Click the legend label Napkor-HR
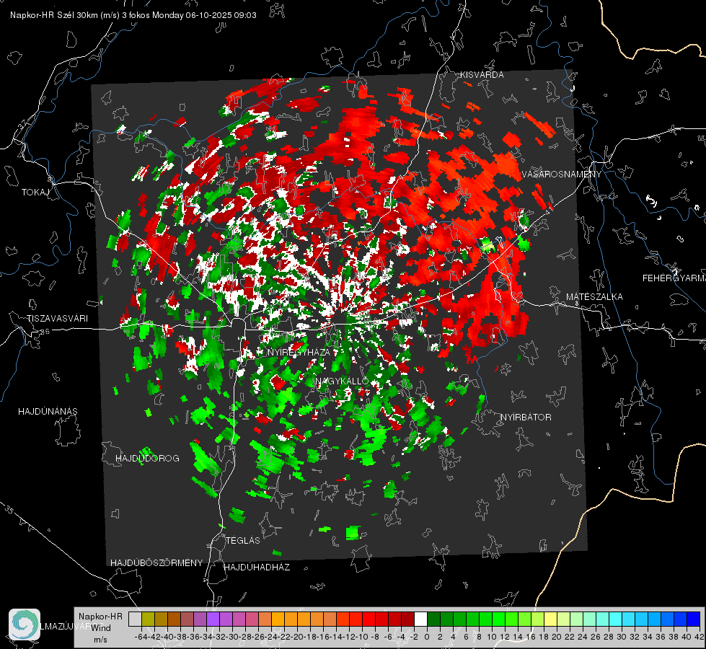 [x=100, y=617]
